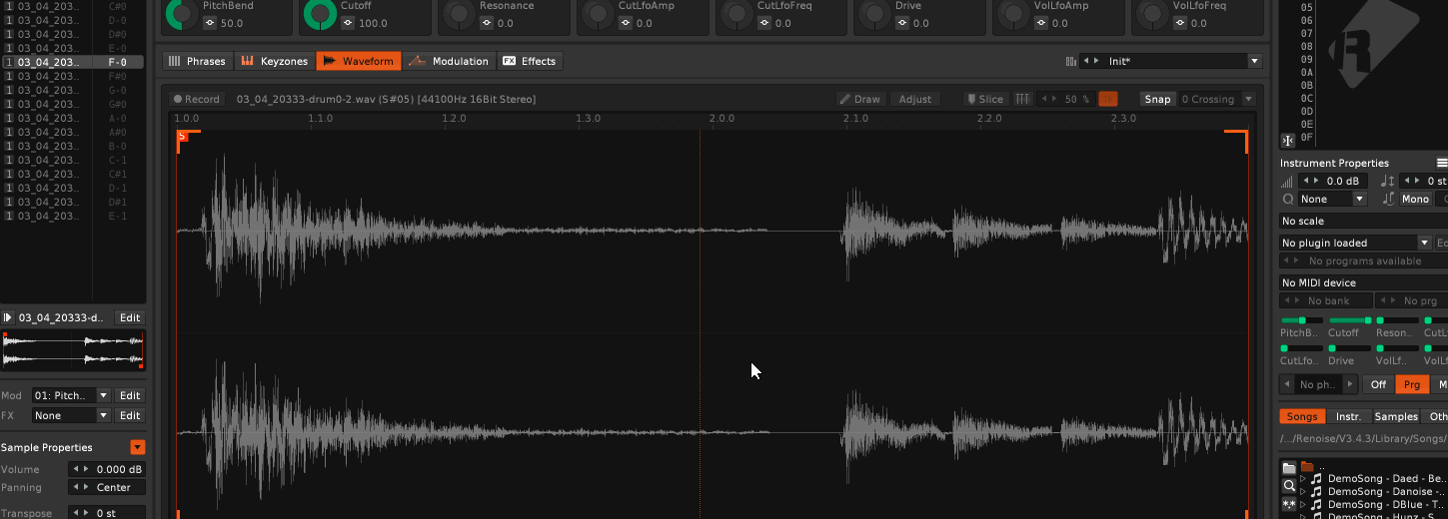Click the orange playback-follow icon near 50 %

point(1107,99)
